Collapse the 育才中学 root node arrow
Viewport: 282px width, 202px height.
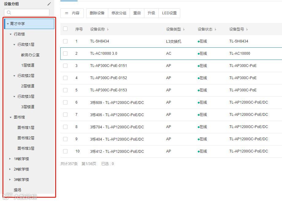(x=8, y=24)
